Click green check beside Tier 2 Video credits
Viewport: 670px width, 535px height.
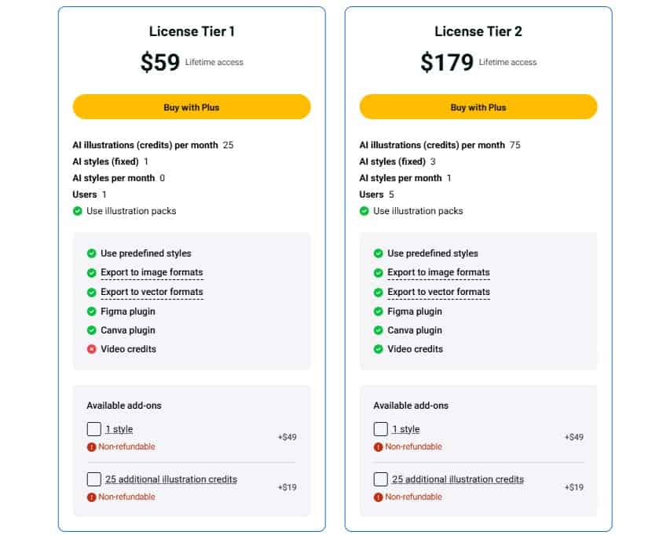378,349
